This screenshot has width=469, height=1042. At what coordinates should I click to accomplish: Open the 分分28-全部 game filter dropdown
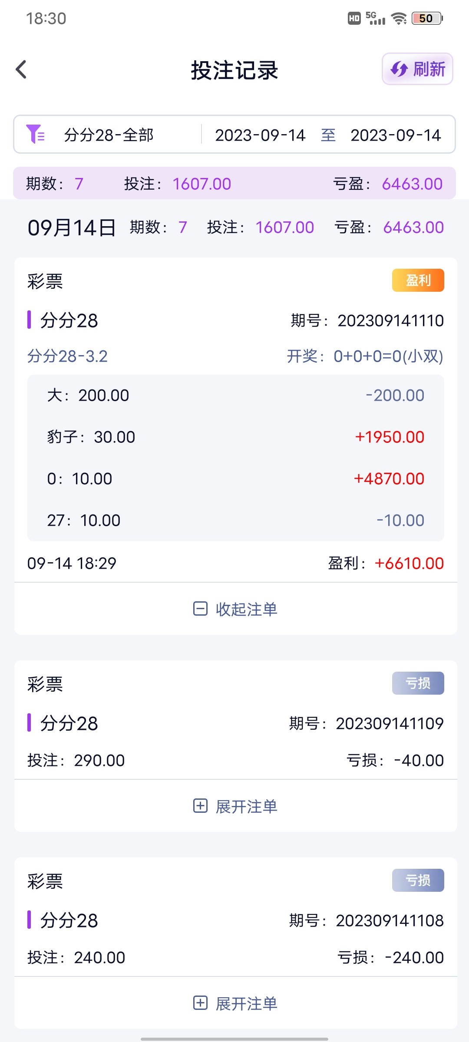pos(109,135)
